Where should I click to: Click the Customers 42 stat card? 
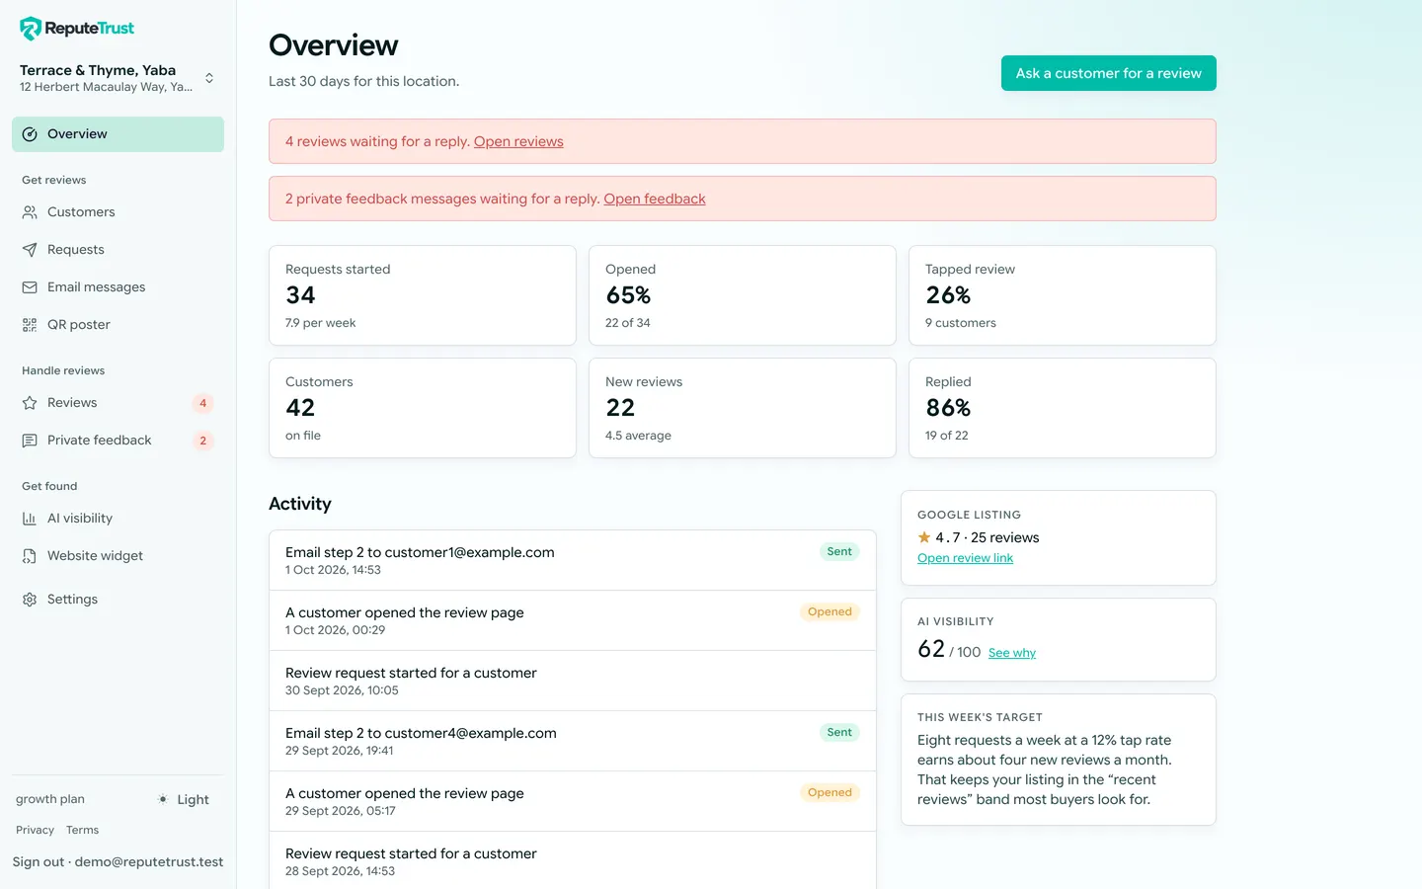[x=423, y=408]
